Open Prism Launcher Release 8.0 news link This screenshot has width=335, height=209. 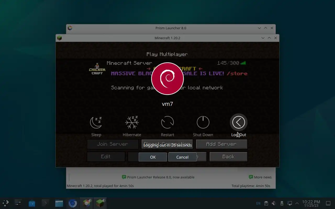(158, 177)
